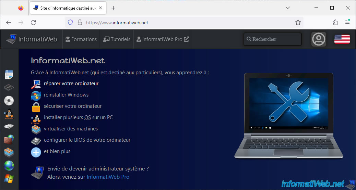The image size is (356, 190).
Task: Expand the list all tabs chevron
Action: click(288, 8)
